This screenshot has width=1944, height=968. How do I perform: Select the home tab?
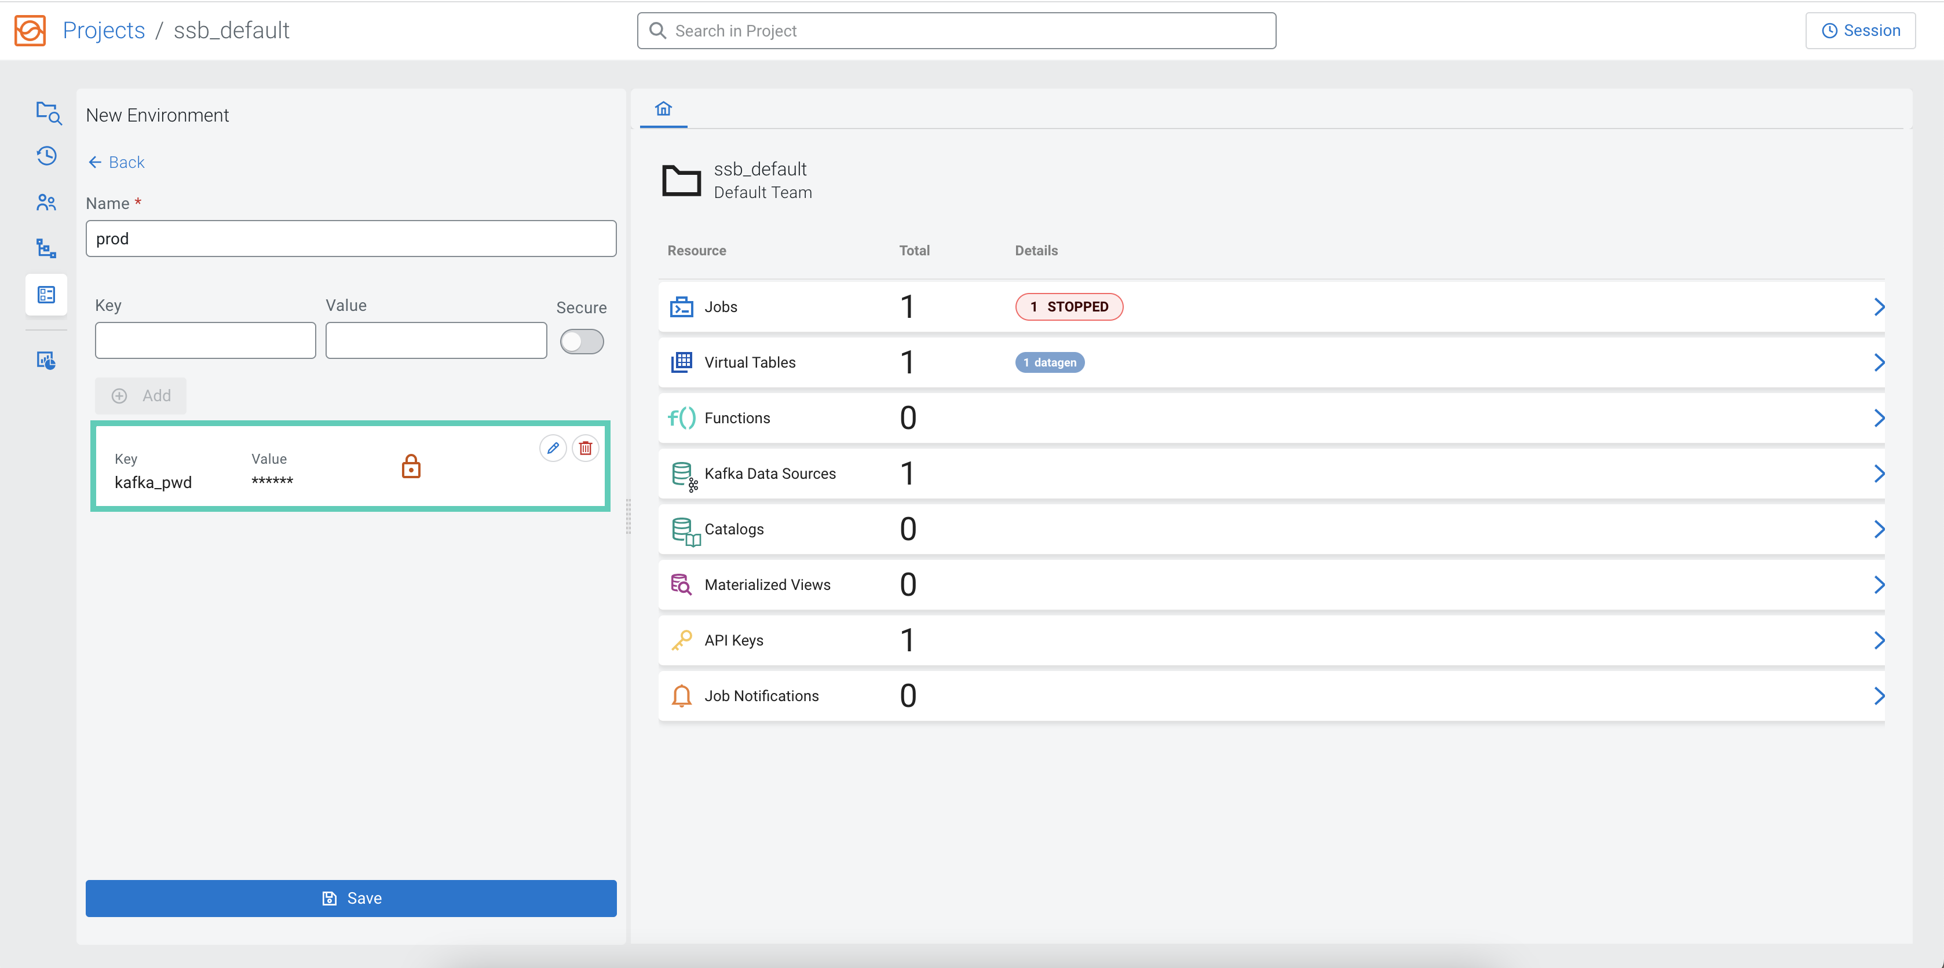click(x=663, y=109)
